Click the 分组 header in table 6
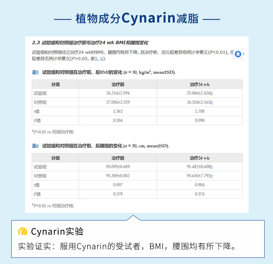Viewport: 273px width, 264px height. (55, 158)
